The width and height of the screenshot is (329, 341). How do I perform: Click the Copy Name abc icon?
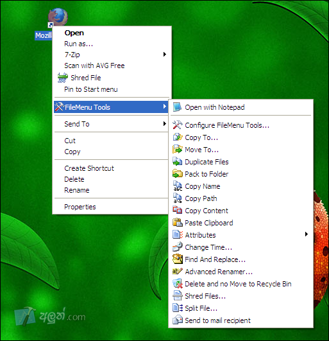178,186
